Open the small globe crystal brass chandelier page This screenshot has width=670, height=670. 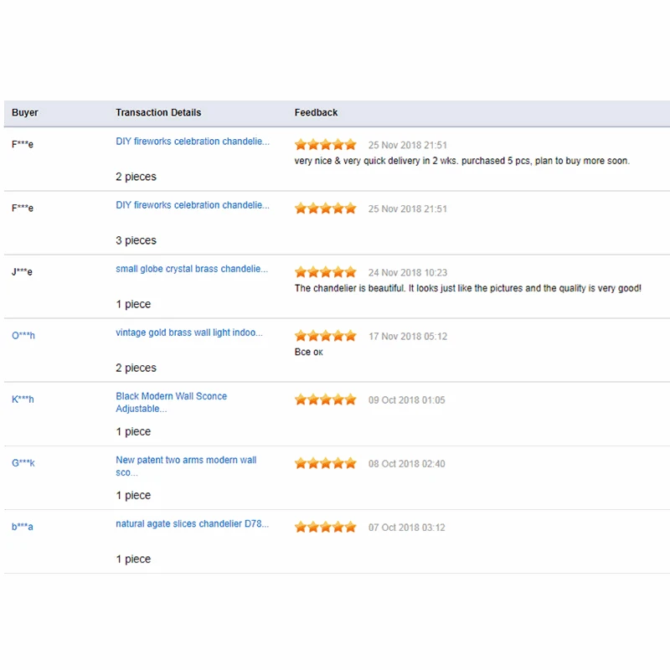coord(190,269)
